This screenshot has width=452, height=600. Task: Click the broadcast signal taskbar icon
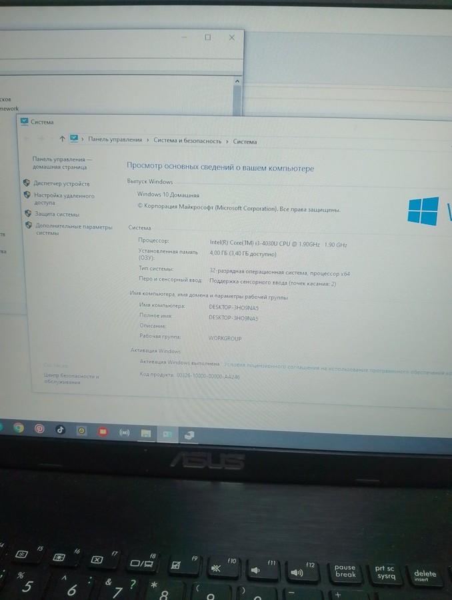(124, 433)
